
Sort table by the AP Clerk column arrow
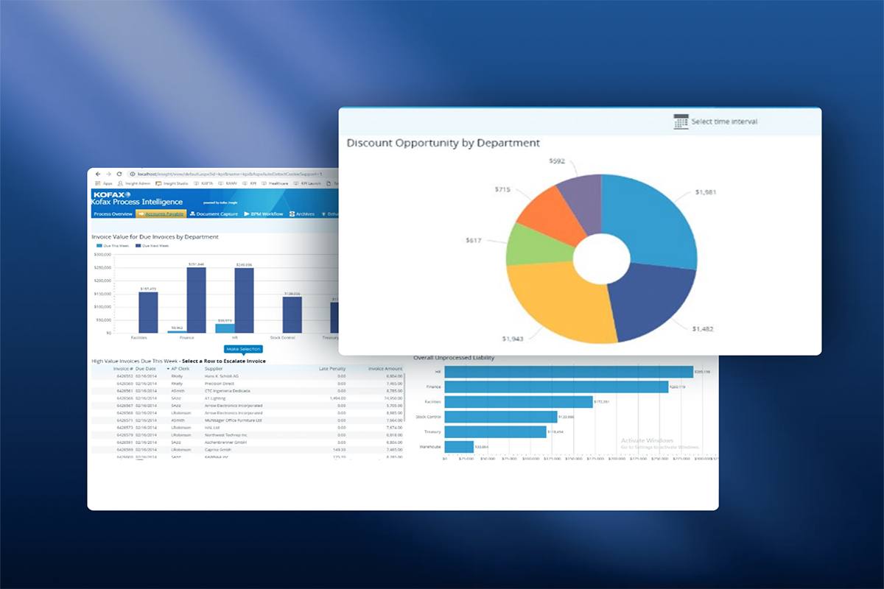click(x=167, y=369)
